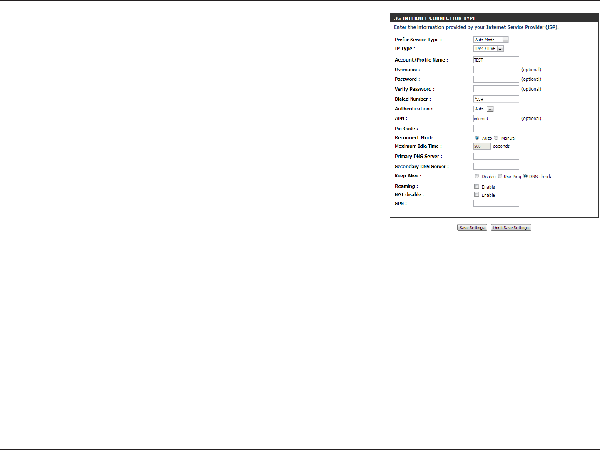
Task: Enable the Roaming checkbox
Action: click(477, 186)
